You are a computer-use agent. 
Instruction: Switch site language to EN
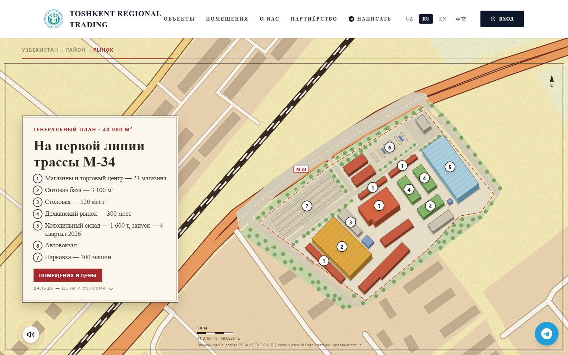pyautogui.click(x=443, y=19)
